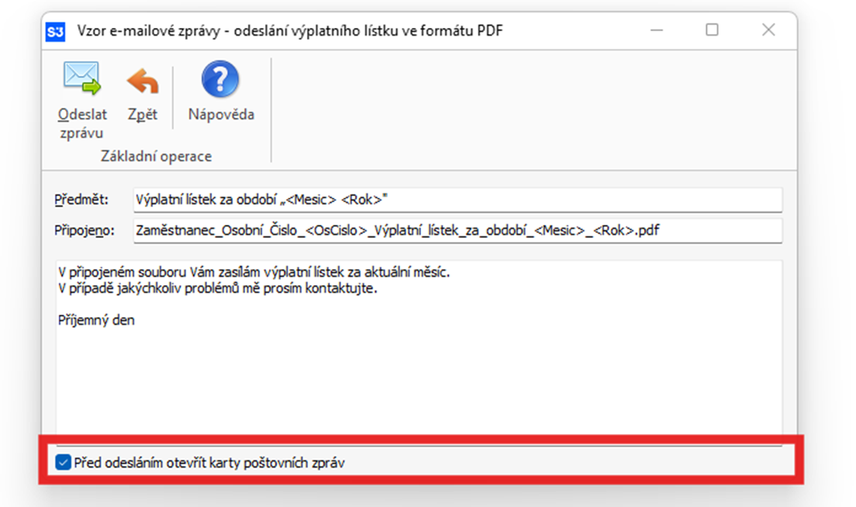This screenshot has height=507, width=856.
Task: Open help via blue question mark icon
Action: 220,80
